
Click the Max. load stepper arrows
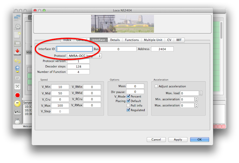201,93
